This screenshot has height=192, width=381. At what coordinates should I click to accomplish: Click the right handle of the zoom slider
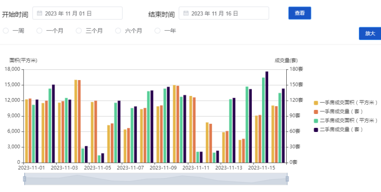click(287, 179)
